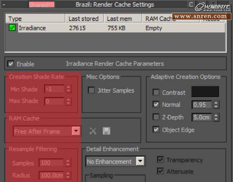The image size is (233, 182).
Task: Click the C button in the title bar
Action: [191, 4]
